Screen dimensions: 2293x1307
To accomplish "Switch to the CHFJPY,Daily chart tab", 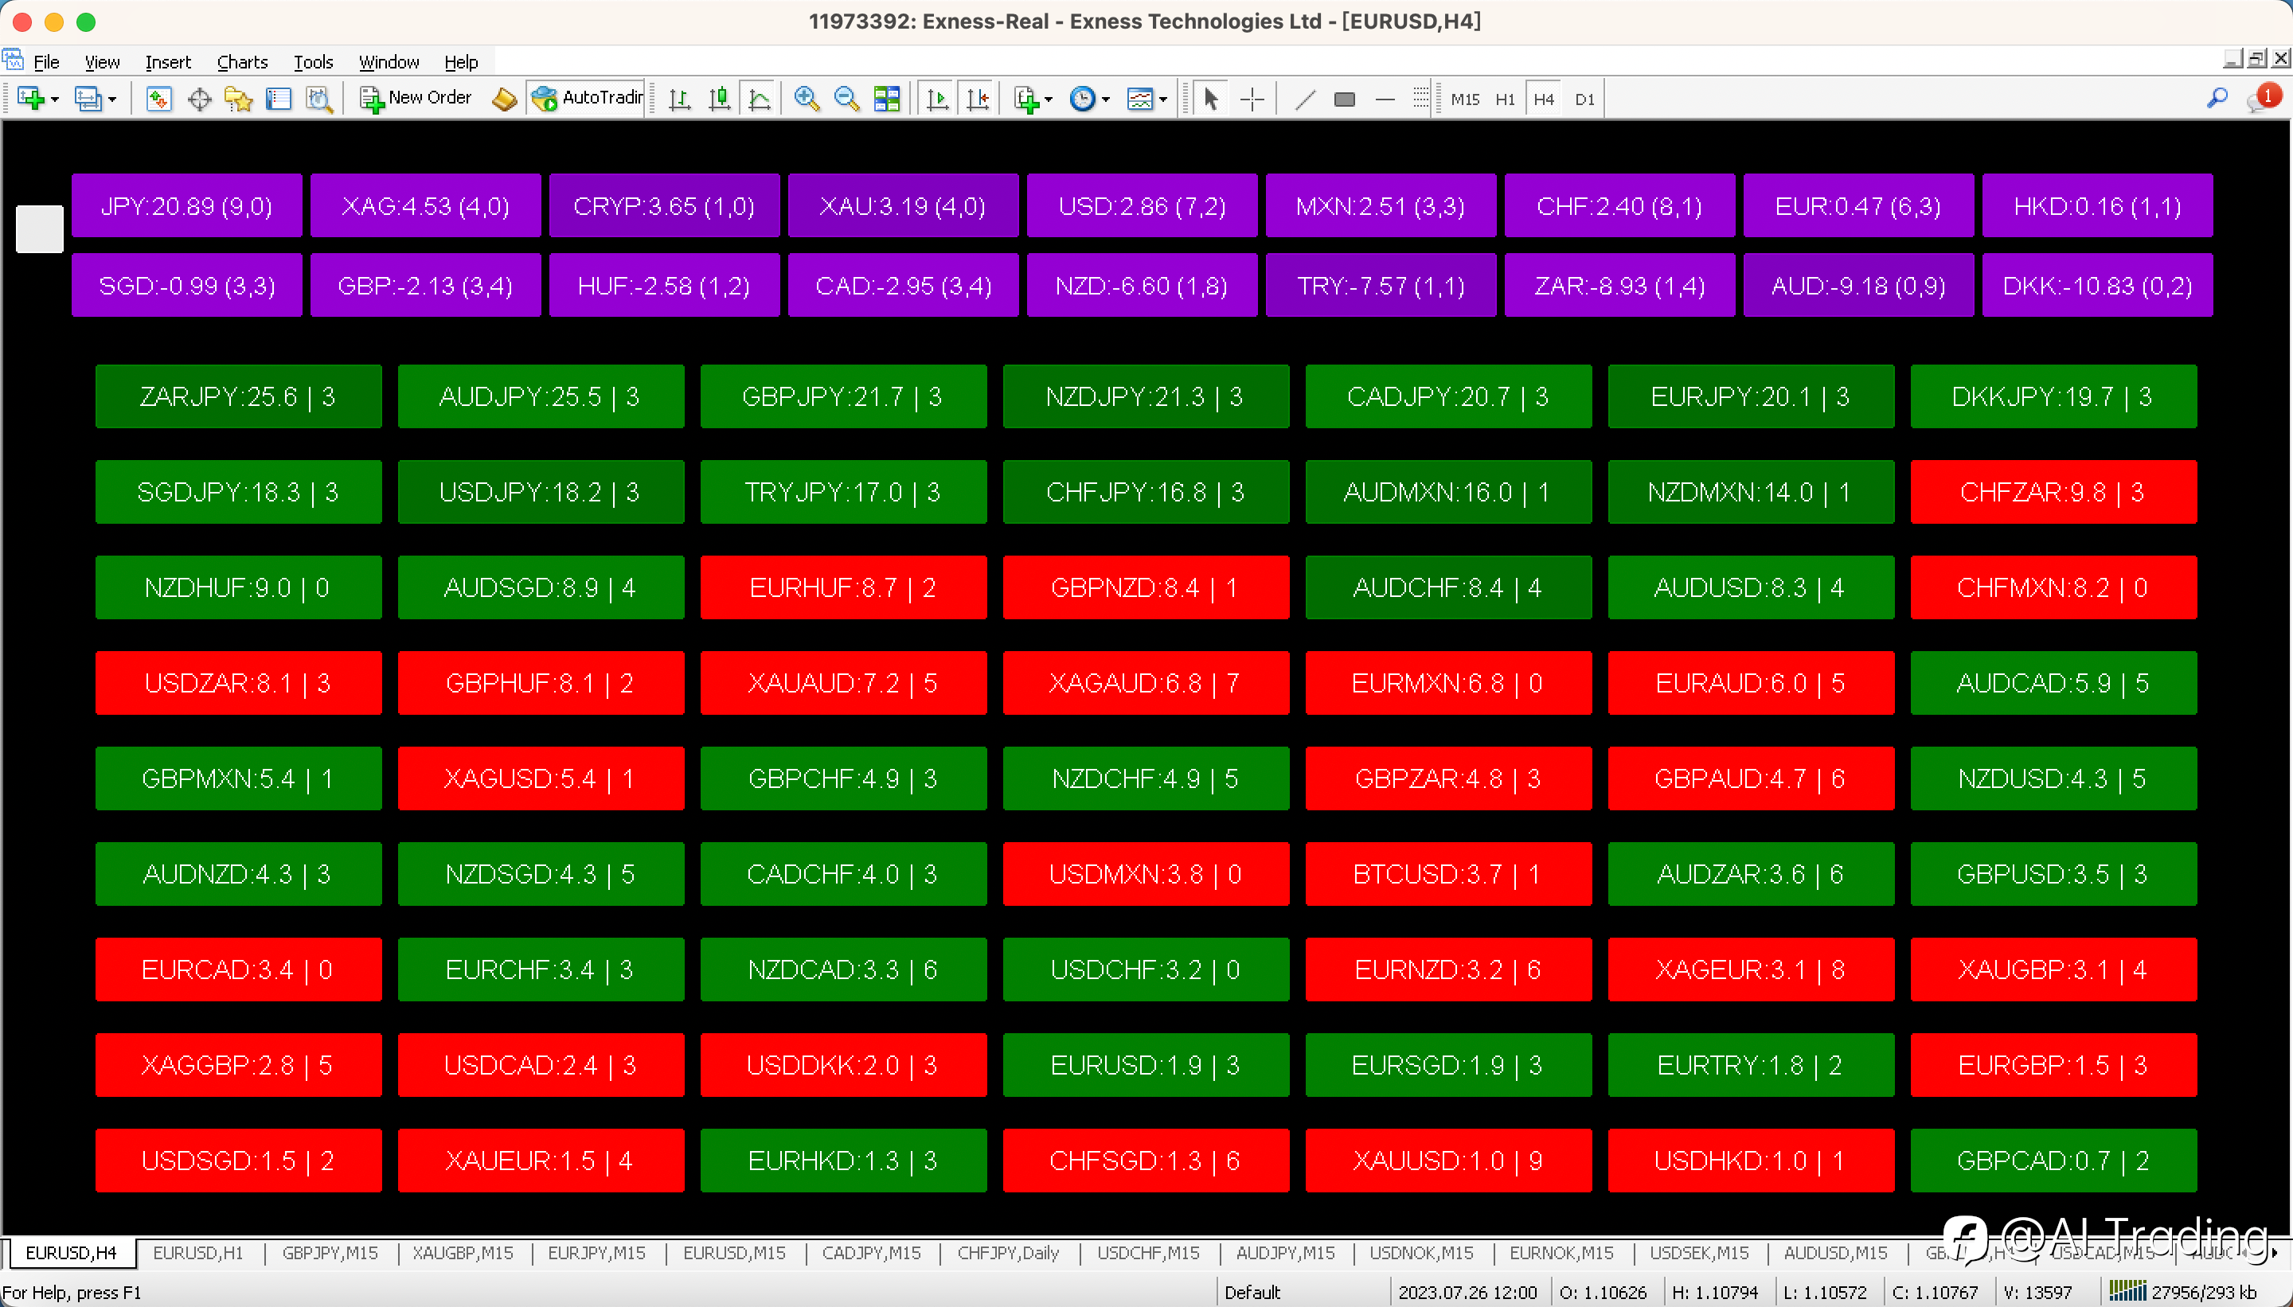I will (1008, 1252).
